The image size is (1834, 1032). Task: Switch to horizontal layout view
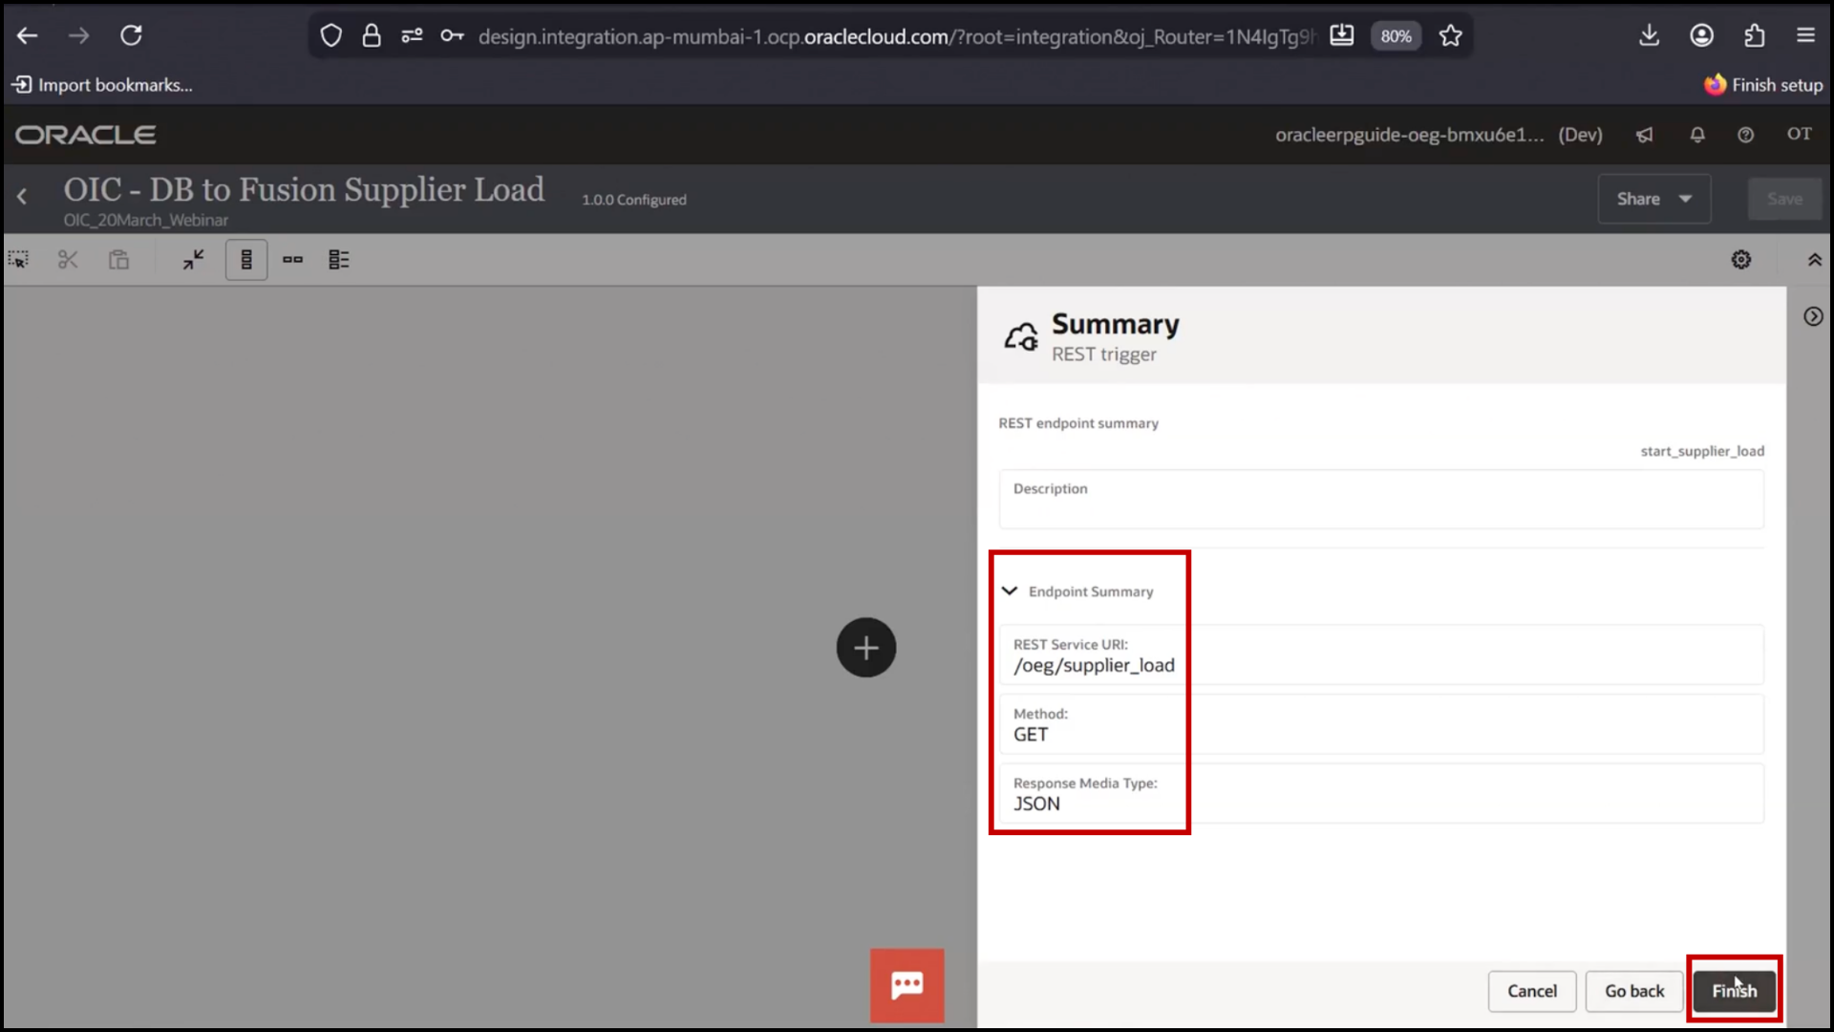click(292, 260)
